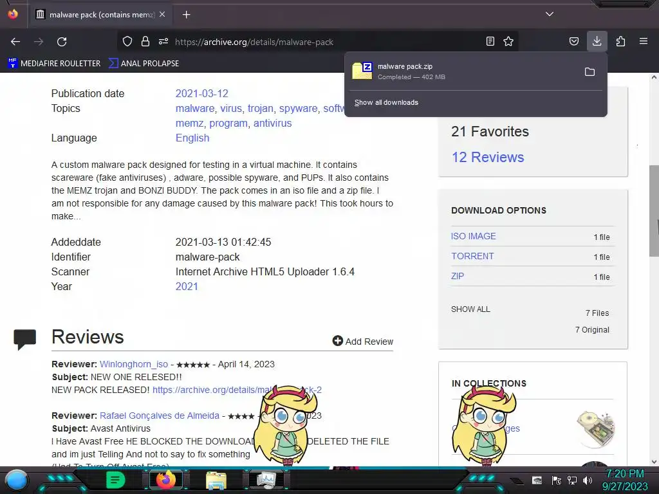This screenshot has height=494, width=659.
Task: Reload the archive.org page
Action: click(x=62, y=42)
